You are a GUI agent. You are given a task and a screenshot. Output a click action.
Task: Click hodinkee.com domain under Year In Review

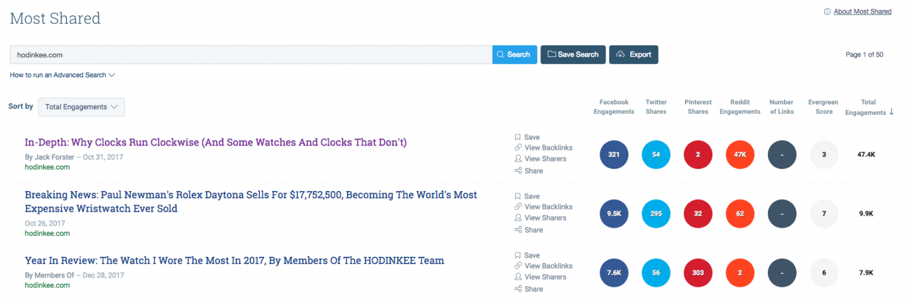[47, 286]
